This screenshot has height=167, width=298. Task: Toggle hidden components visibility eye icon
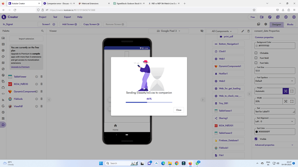pyautogui.click(x=202, y=31)
